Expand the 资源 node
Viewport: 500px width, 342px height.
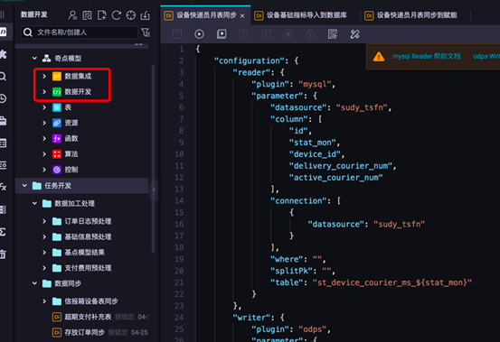(x=44, y=123)
